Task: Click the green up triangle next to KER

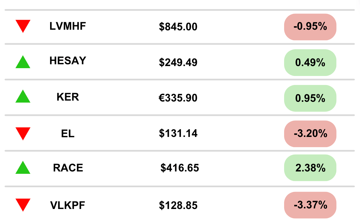Action: (x=23, y=96)
